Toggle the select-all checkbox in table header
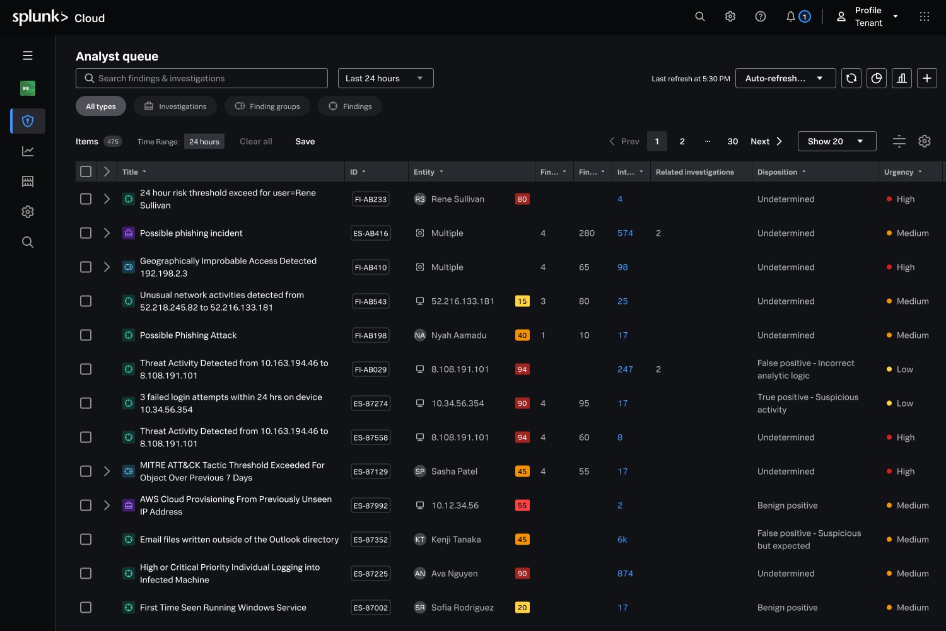The width and height of the screenshot is (946, 631). (x=86, y=171)
